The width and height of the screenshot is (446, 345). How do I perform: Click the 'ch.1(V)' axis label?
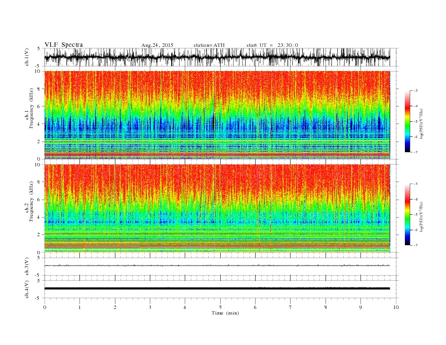(x=27, y=57)
